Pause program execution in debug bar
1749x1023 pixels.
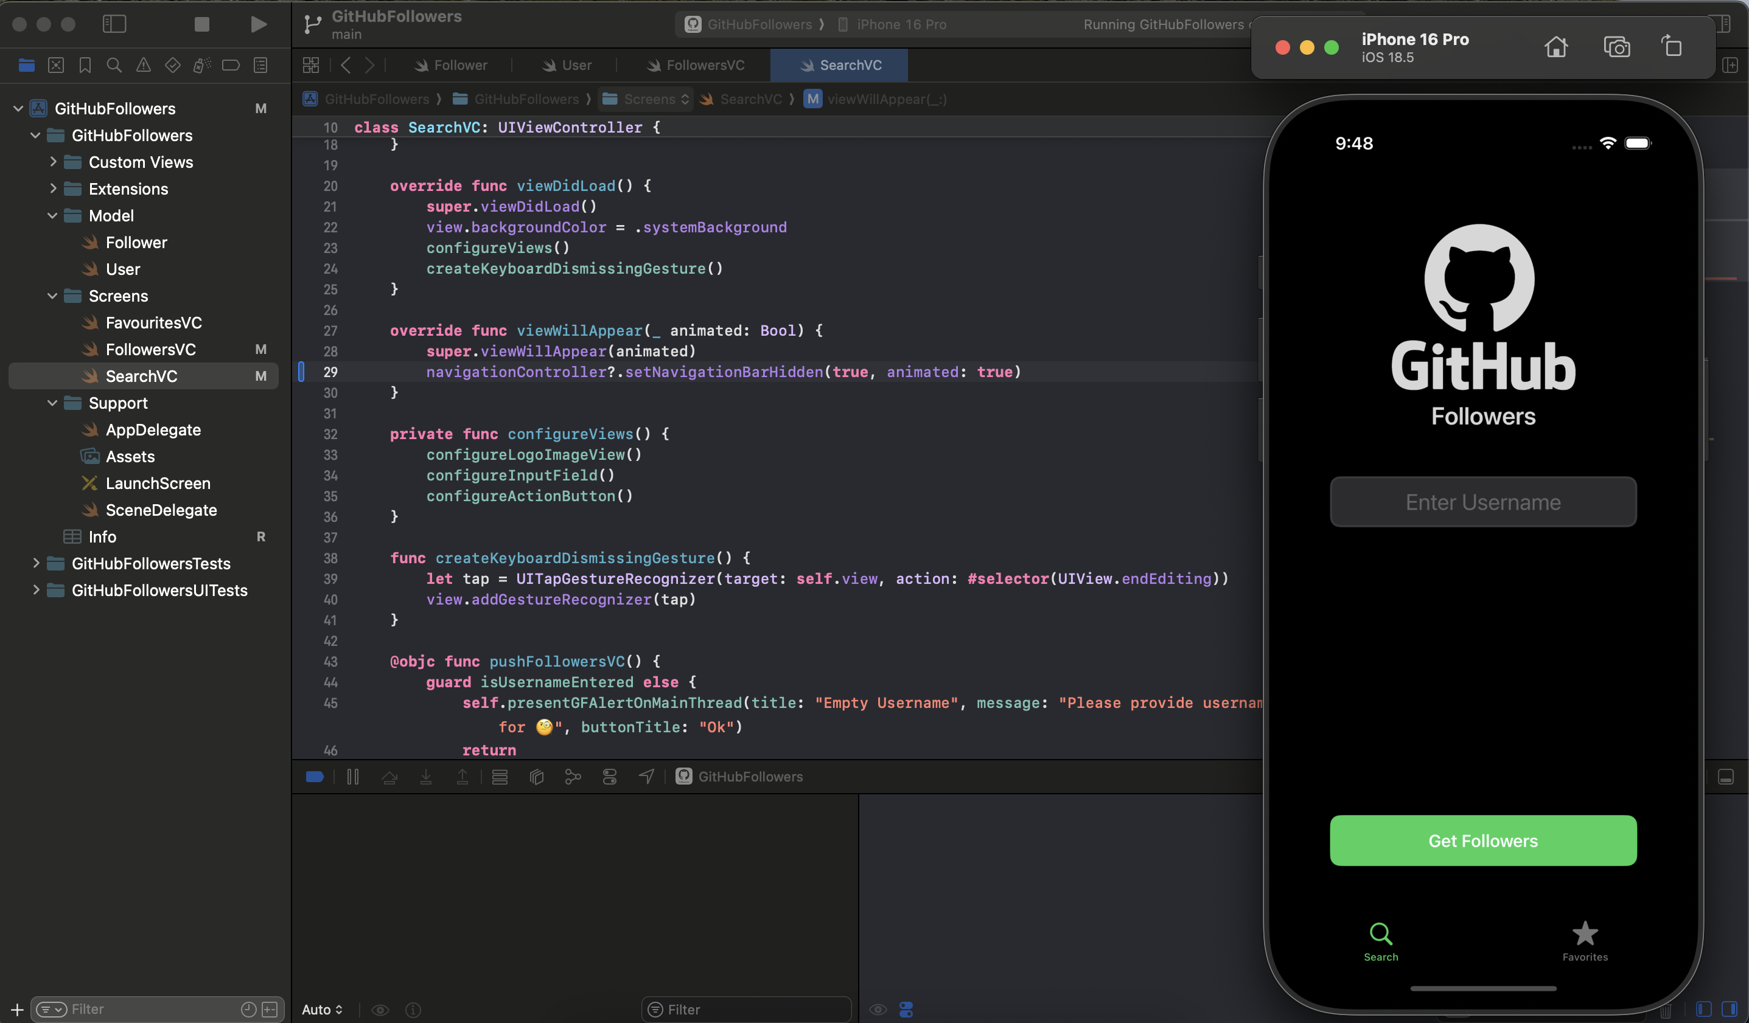click(x=352, y=777)
